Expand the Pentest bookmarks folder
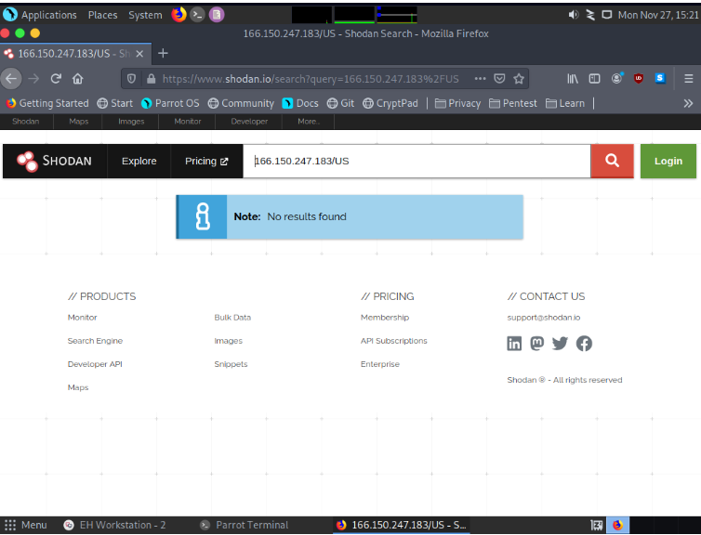This screenshot has height=535, width=701. click(x=513, y=103)
